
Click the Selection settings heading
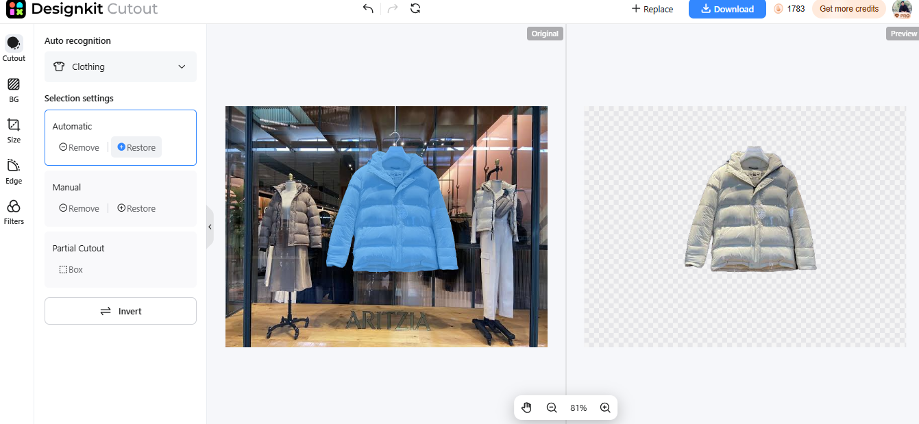coord(79,99)
